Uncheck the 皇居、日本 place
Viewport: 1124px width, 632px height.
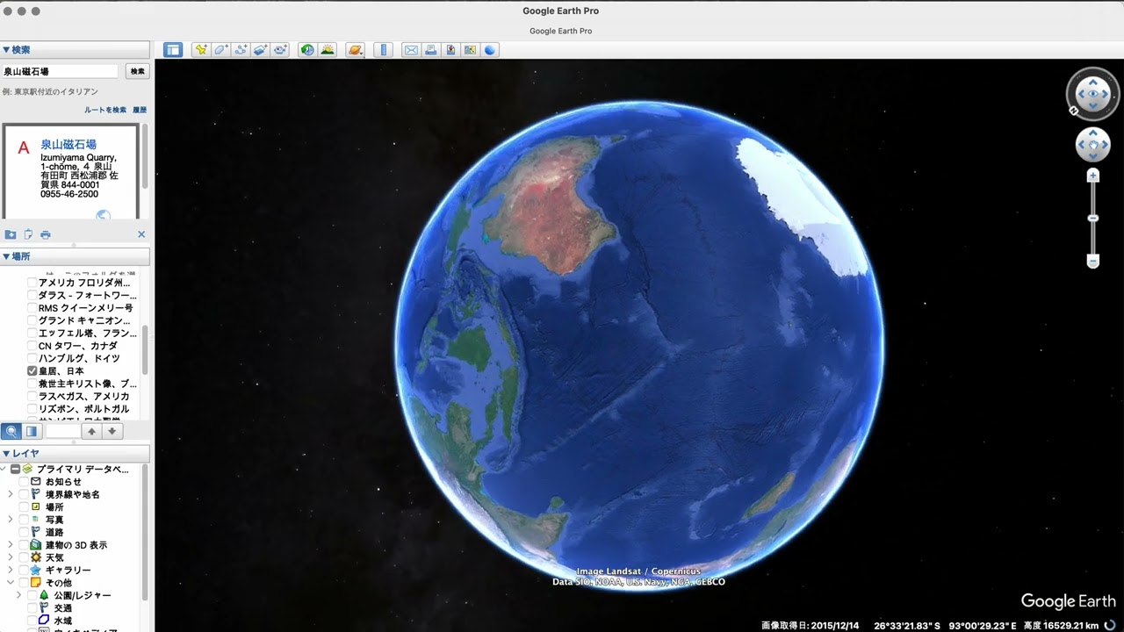32,371
